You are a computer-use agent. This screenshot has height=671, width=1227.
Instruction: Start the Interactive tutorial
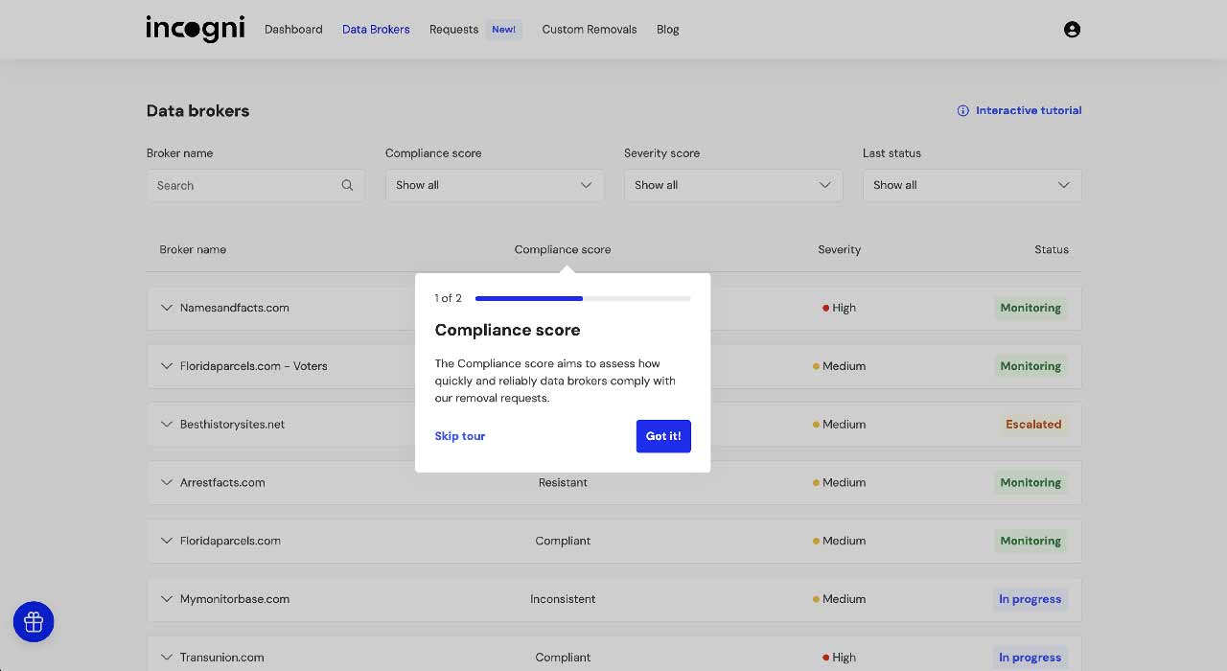[1029, 110]
